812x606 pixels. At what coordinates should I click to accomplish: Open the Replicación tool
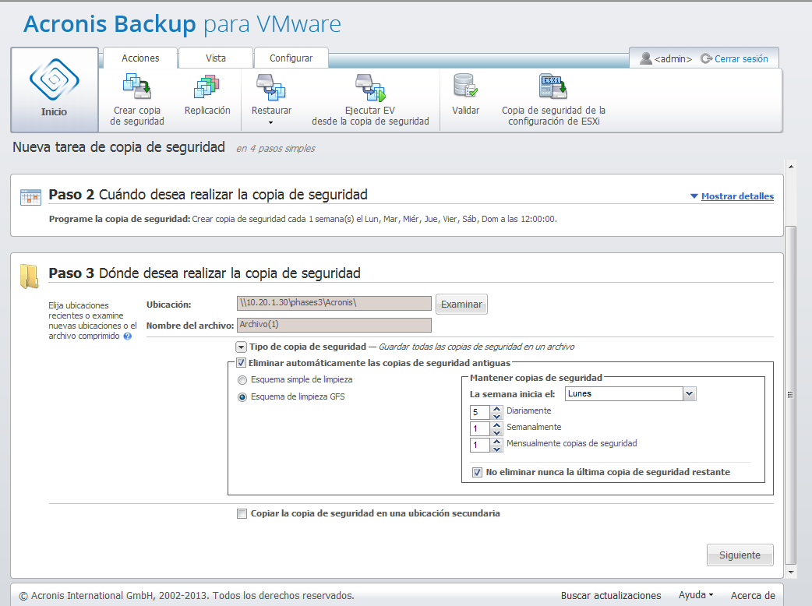(x=207, y=87)
